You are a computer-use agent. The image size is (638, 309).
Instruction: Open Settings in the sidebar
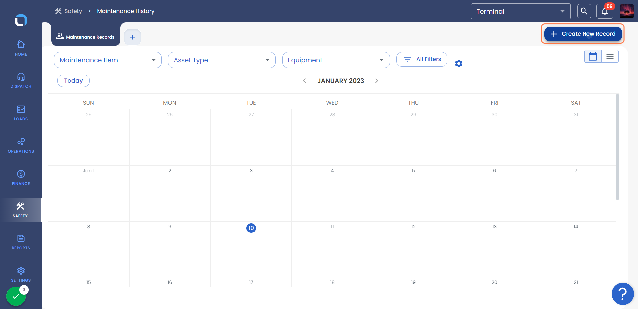[x=21, y=274]
